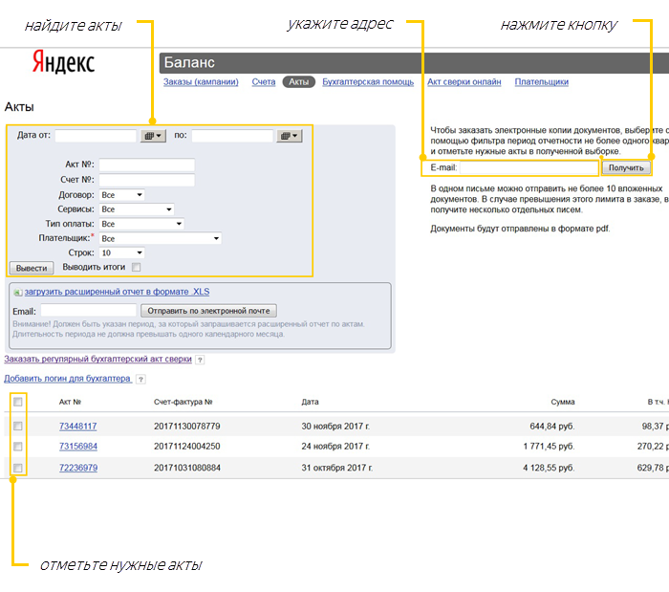The width and height of the screenshot is (669, 592).
Task: Expand the 'Плательщик' dropdown
Action: pyautogui.click(x=161, y=238)
